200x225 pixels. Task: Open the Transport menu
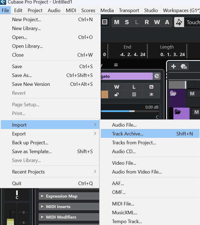(129, 10)
